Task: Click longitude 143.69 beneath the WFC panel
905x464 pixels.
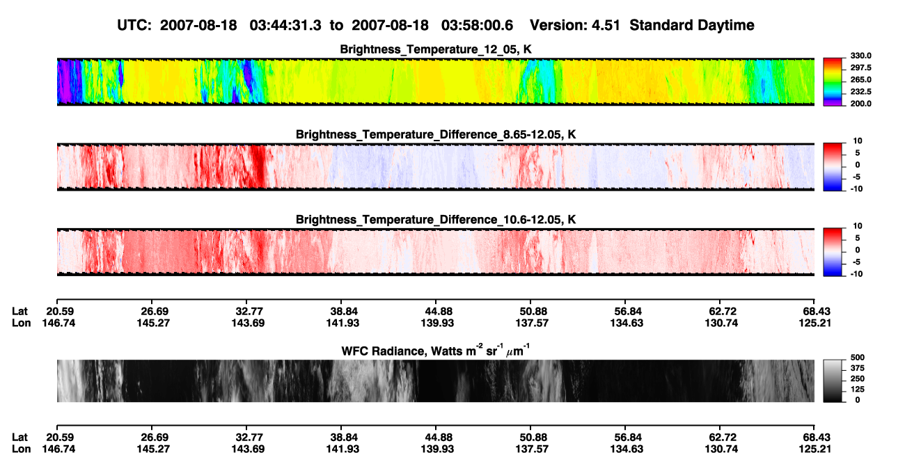Action: 249,449
